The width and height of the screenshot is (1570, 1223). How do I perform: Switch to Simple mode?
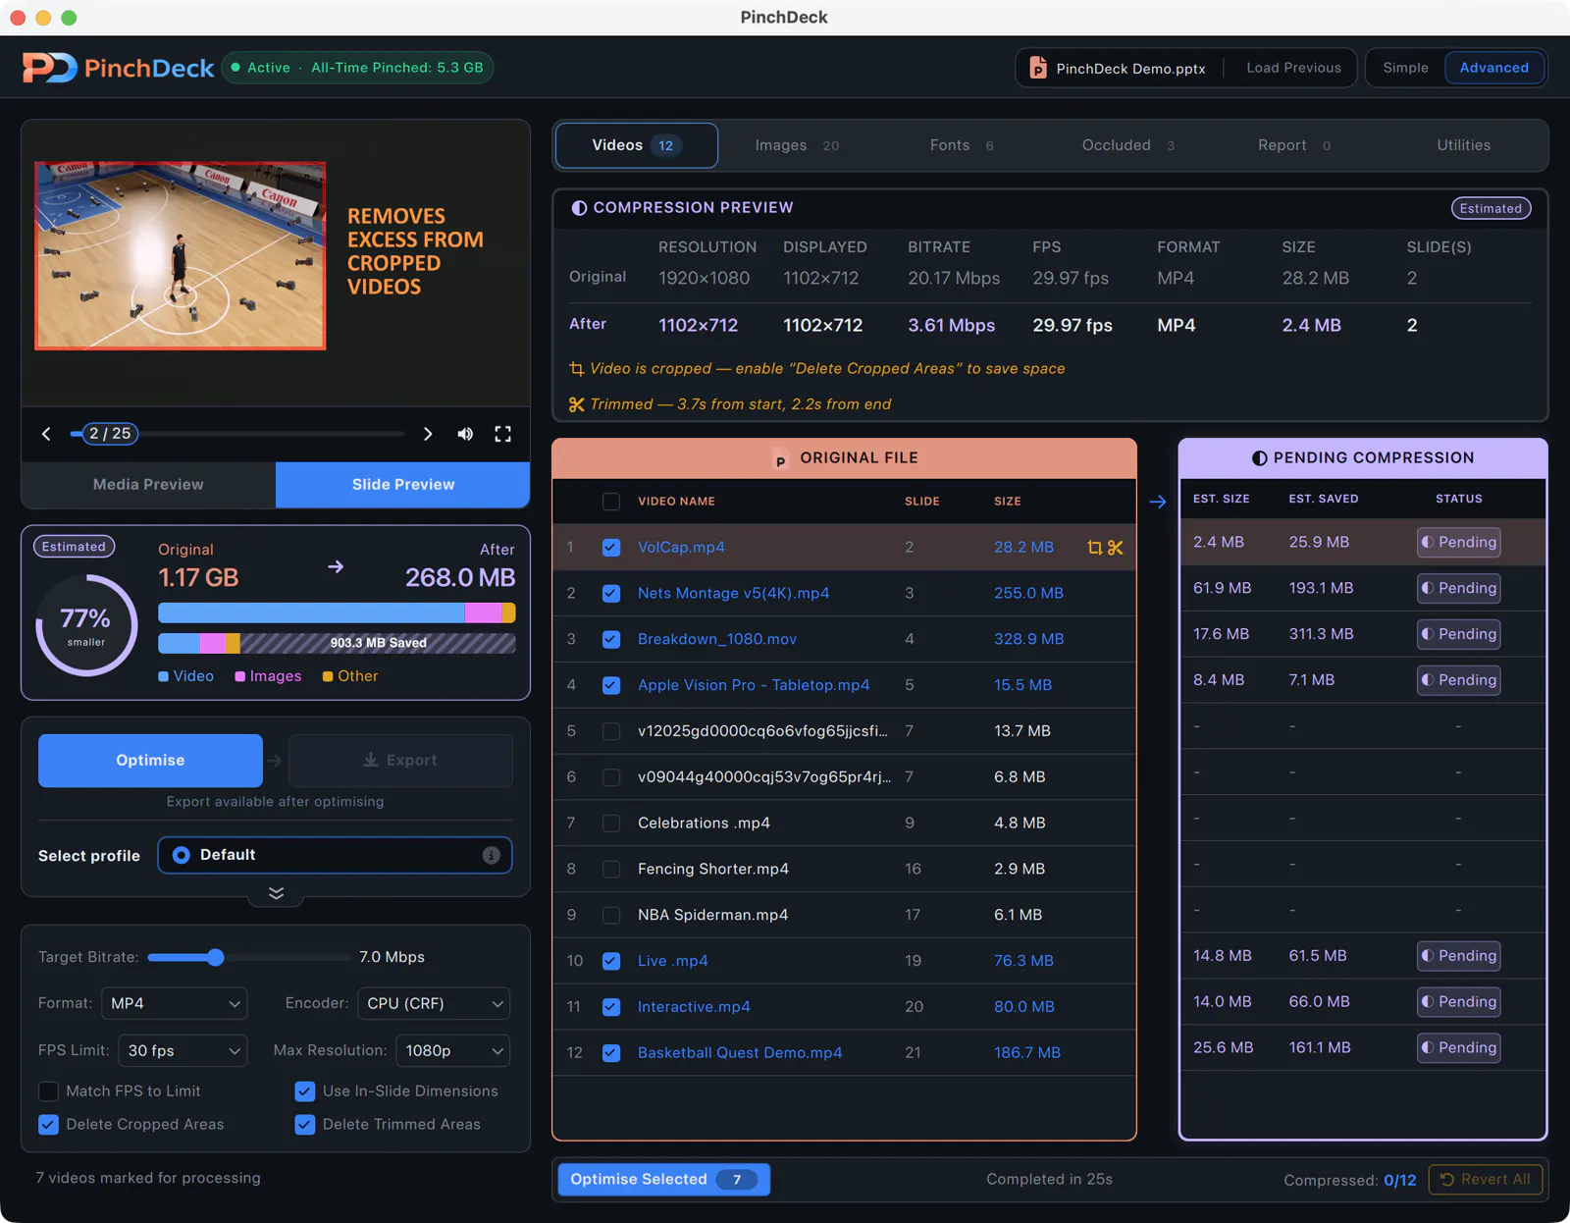click(1405, 68)
